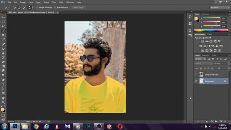
Task: Select the Eraser tool
Action: tap(3, 62)
